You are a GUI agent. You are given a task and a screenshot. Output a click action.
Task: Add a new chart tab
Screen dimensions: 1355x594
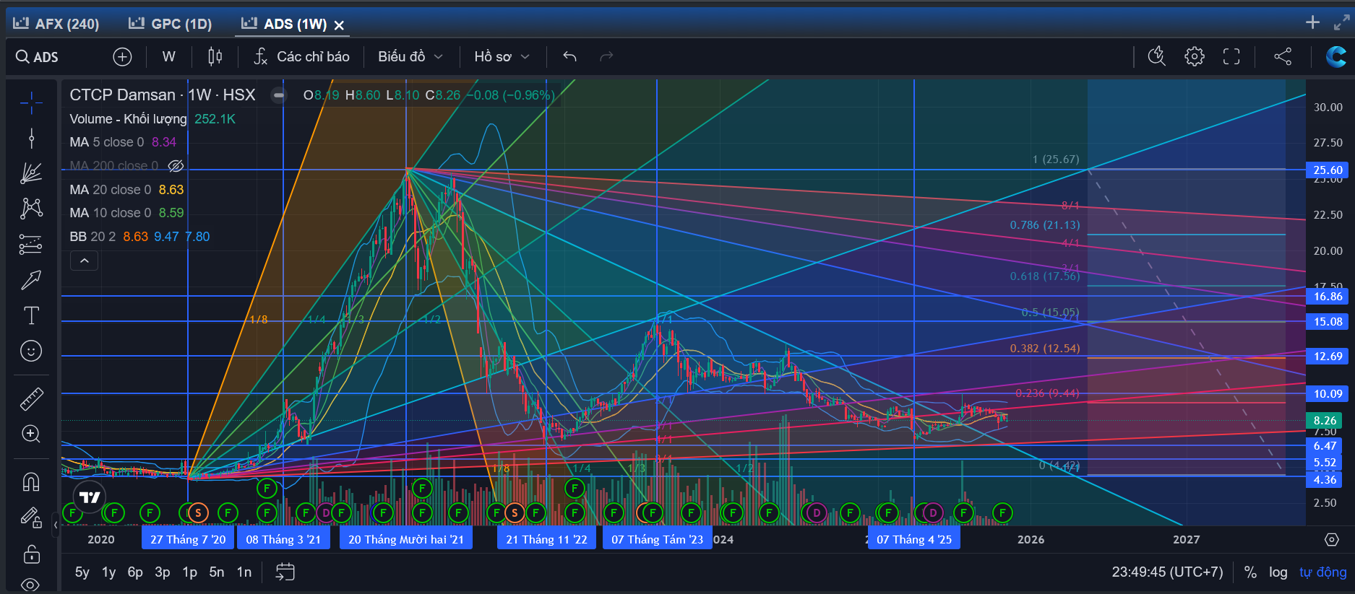1313,22
